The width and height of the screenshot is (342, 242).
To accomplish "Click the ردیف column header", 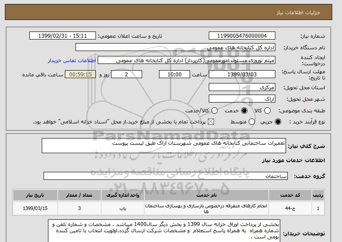I will tap(318, 195).
